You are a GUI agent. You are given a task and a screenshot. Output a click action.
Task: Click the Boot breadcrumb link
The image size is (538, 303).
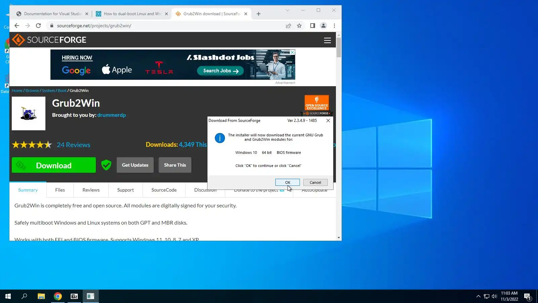[62, 91]
